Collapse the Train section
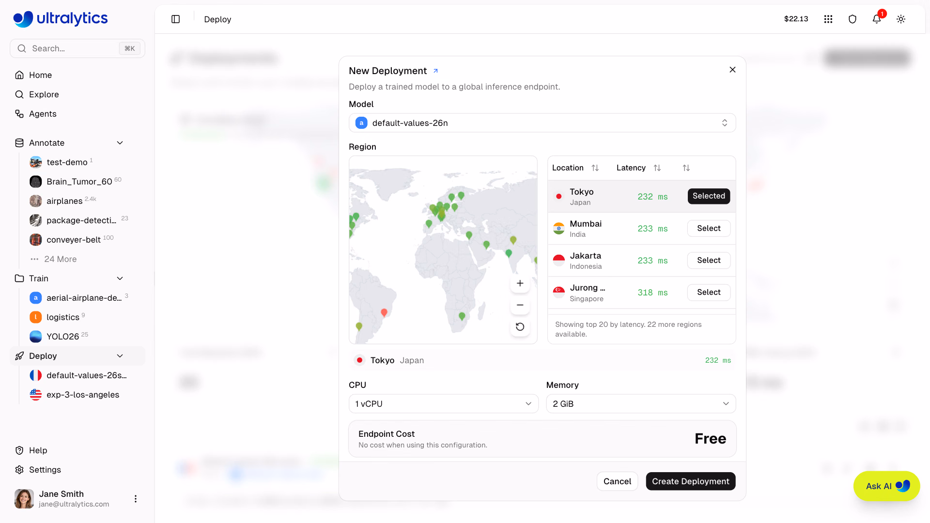Screen dimensions: 930x523 (x=120, y=278)
